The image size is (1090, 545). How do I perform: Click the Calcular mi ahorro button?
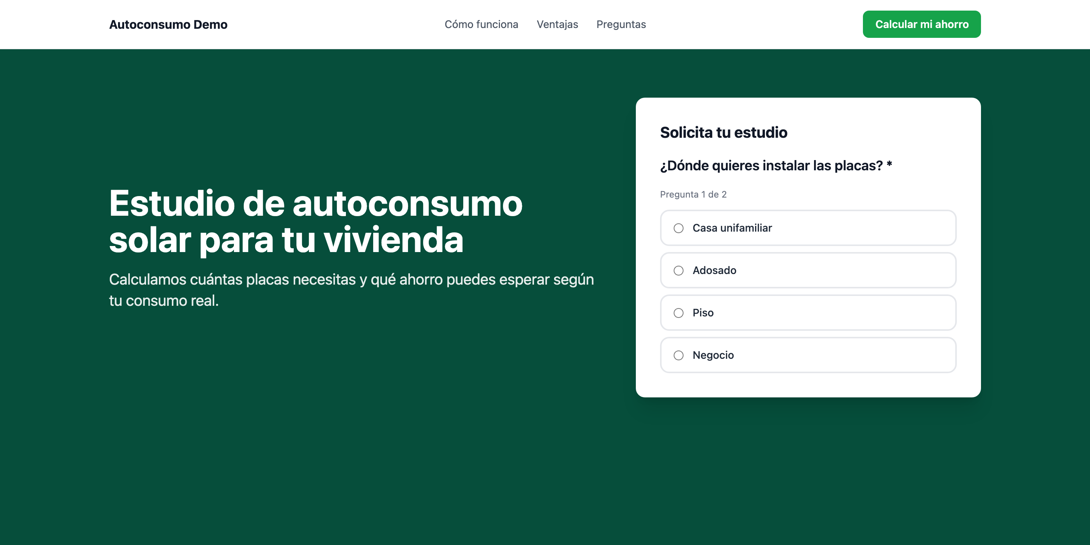922,24
